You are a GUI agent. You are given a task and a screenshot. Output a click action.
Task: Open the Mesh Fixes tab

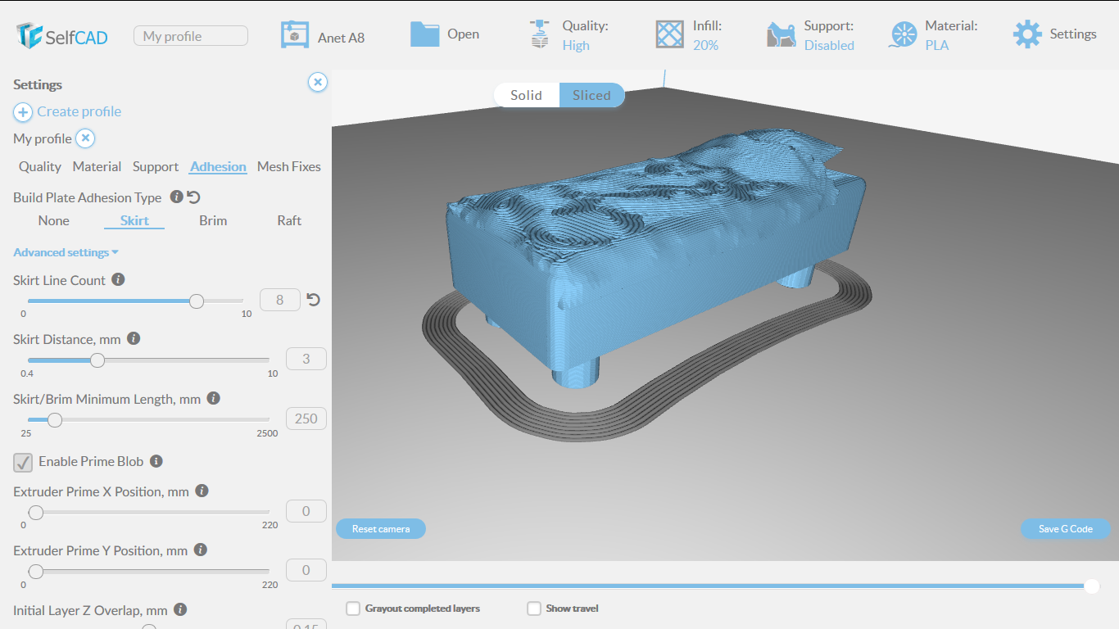click(289, 166)
